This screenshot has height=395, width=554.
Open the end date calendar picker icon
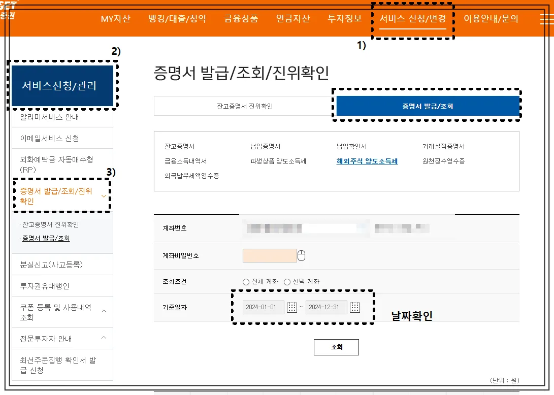pyautogui.click(x=354, y=307)
